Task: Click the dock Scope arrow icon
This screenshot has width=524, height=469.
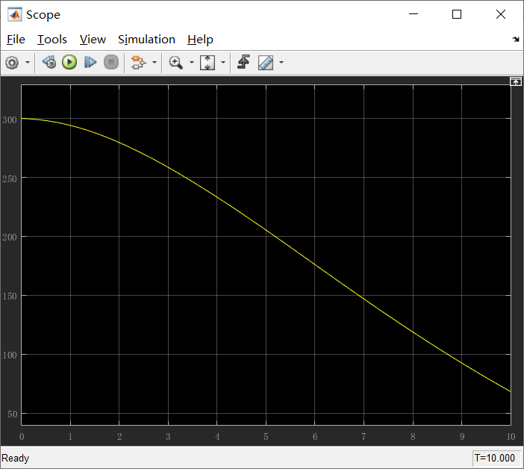Action: [516, 40]
